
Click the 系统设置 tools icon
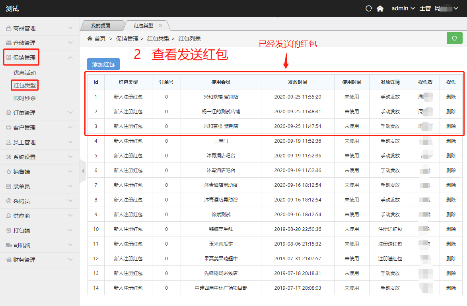pyautogui.click(x=9, y=157)
